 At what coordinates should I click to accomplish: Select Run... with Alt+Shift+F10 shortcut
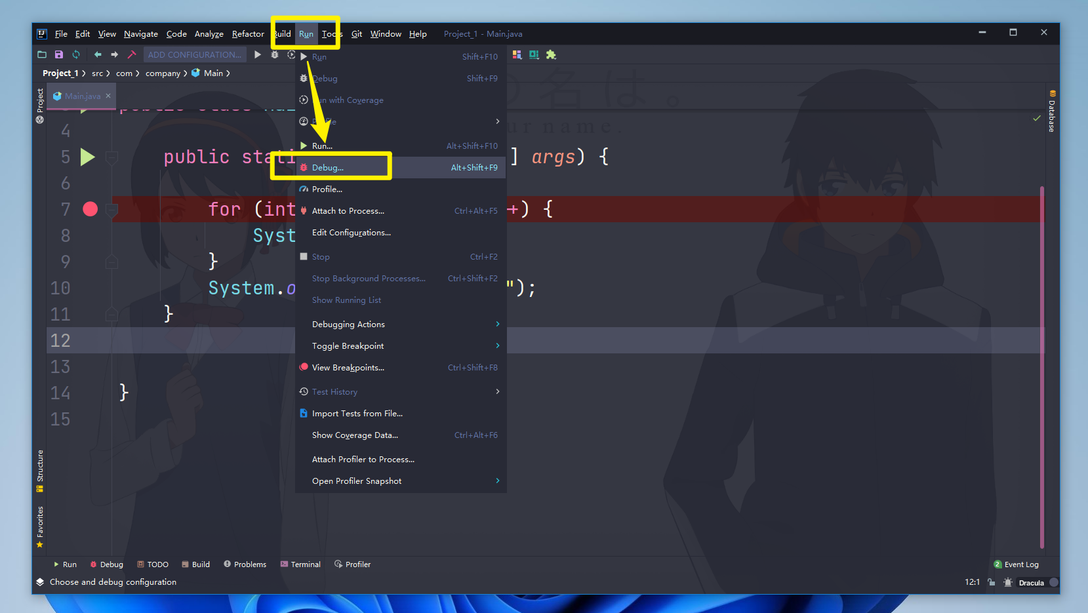pos(401,146)
